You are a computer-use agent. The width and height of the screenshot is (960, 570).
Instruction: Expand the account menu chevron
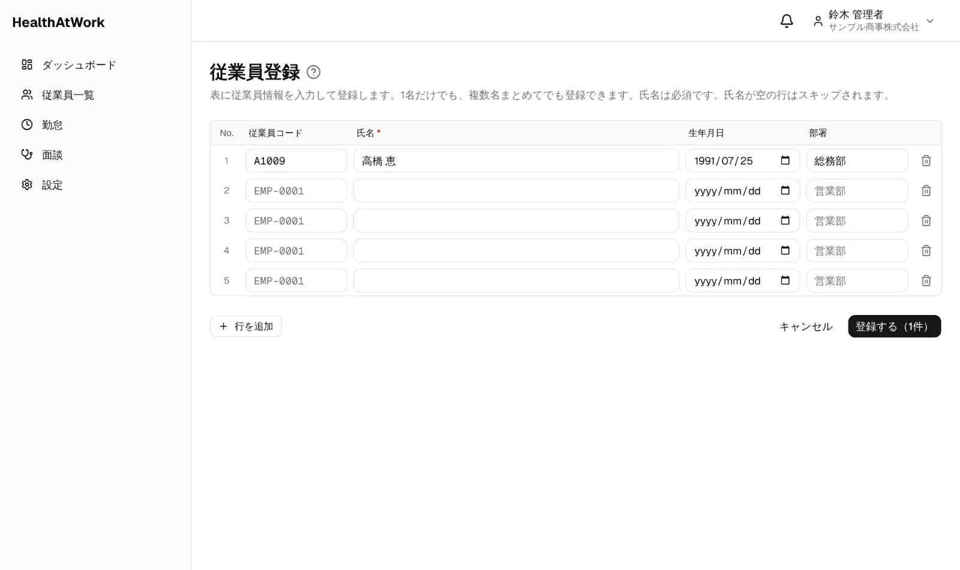pyautogui.click(x=930, y=21)
